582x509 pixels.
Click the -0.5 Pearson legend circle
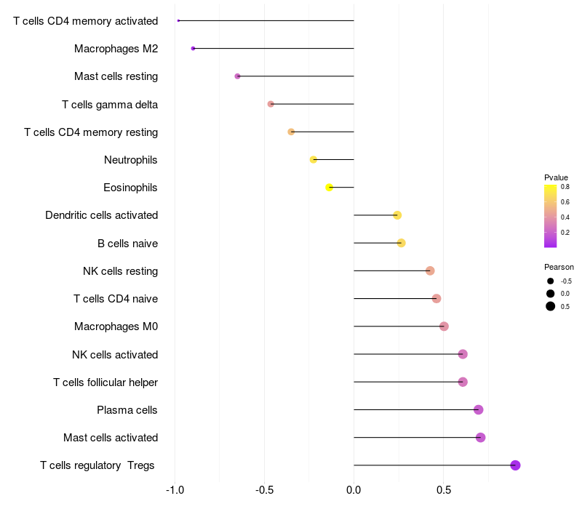[551, 281]
